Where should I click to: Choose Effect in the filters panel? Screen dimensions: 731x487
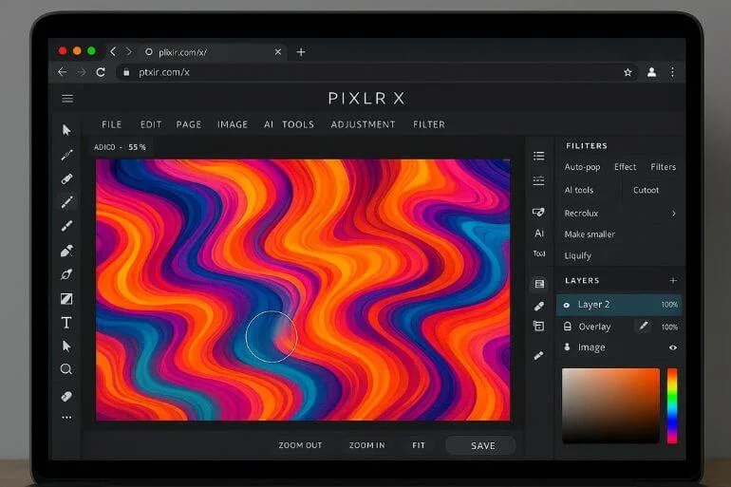tap(626, 167)
